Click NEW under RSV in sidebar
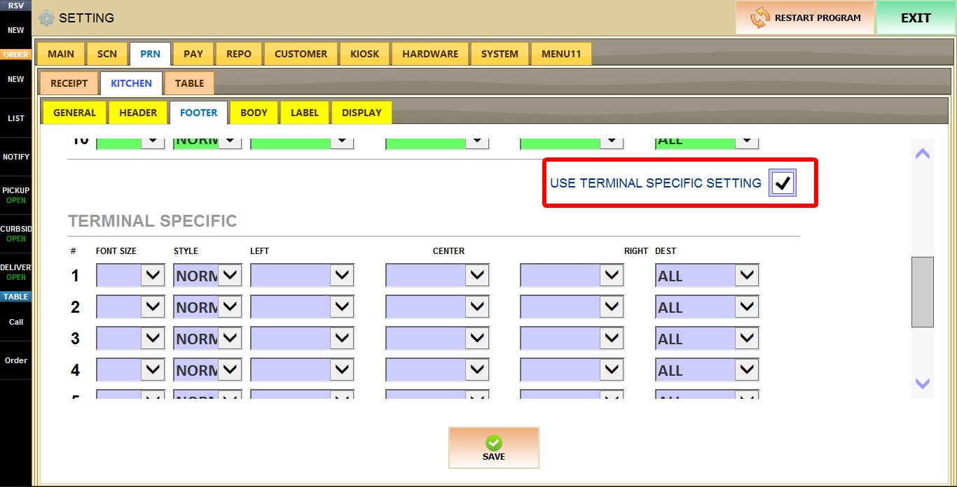957x487 pixels. 15,30
